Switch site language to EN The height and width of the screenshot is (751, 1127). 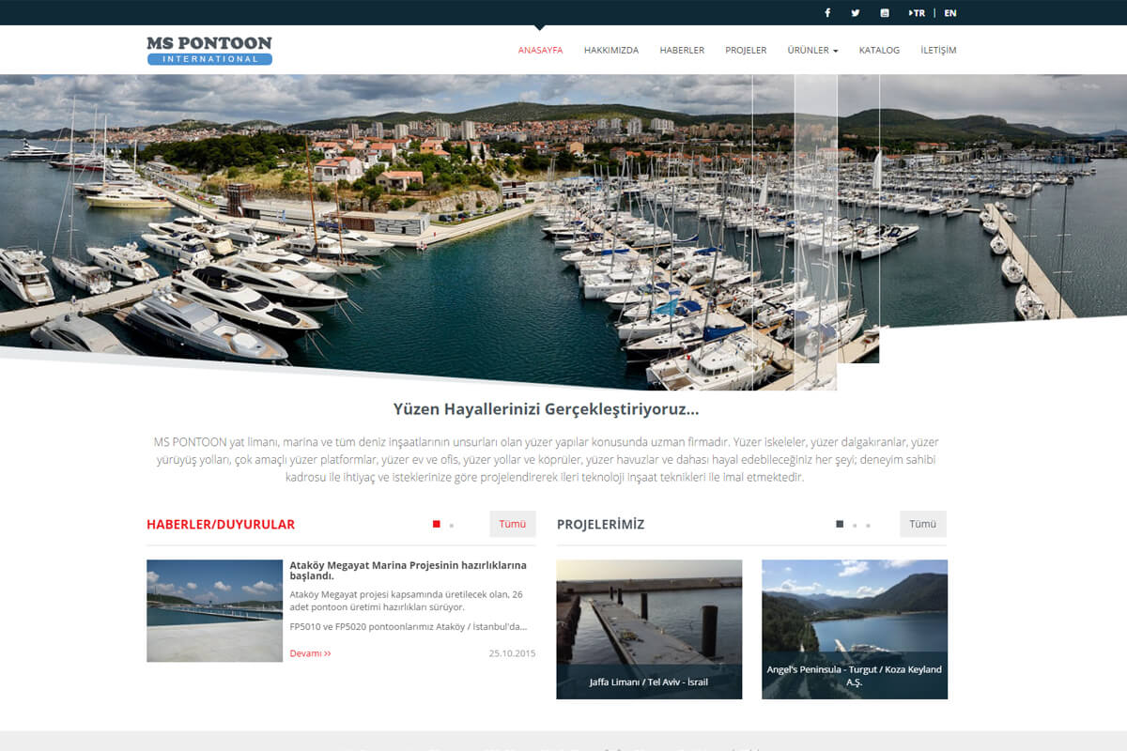click(x=950, y=13)
